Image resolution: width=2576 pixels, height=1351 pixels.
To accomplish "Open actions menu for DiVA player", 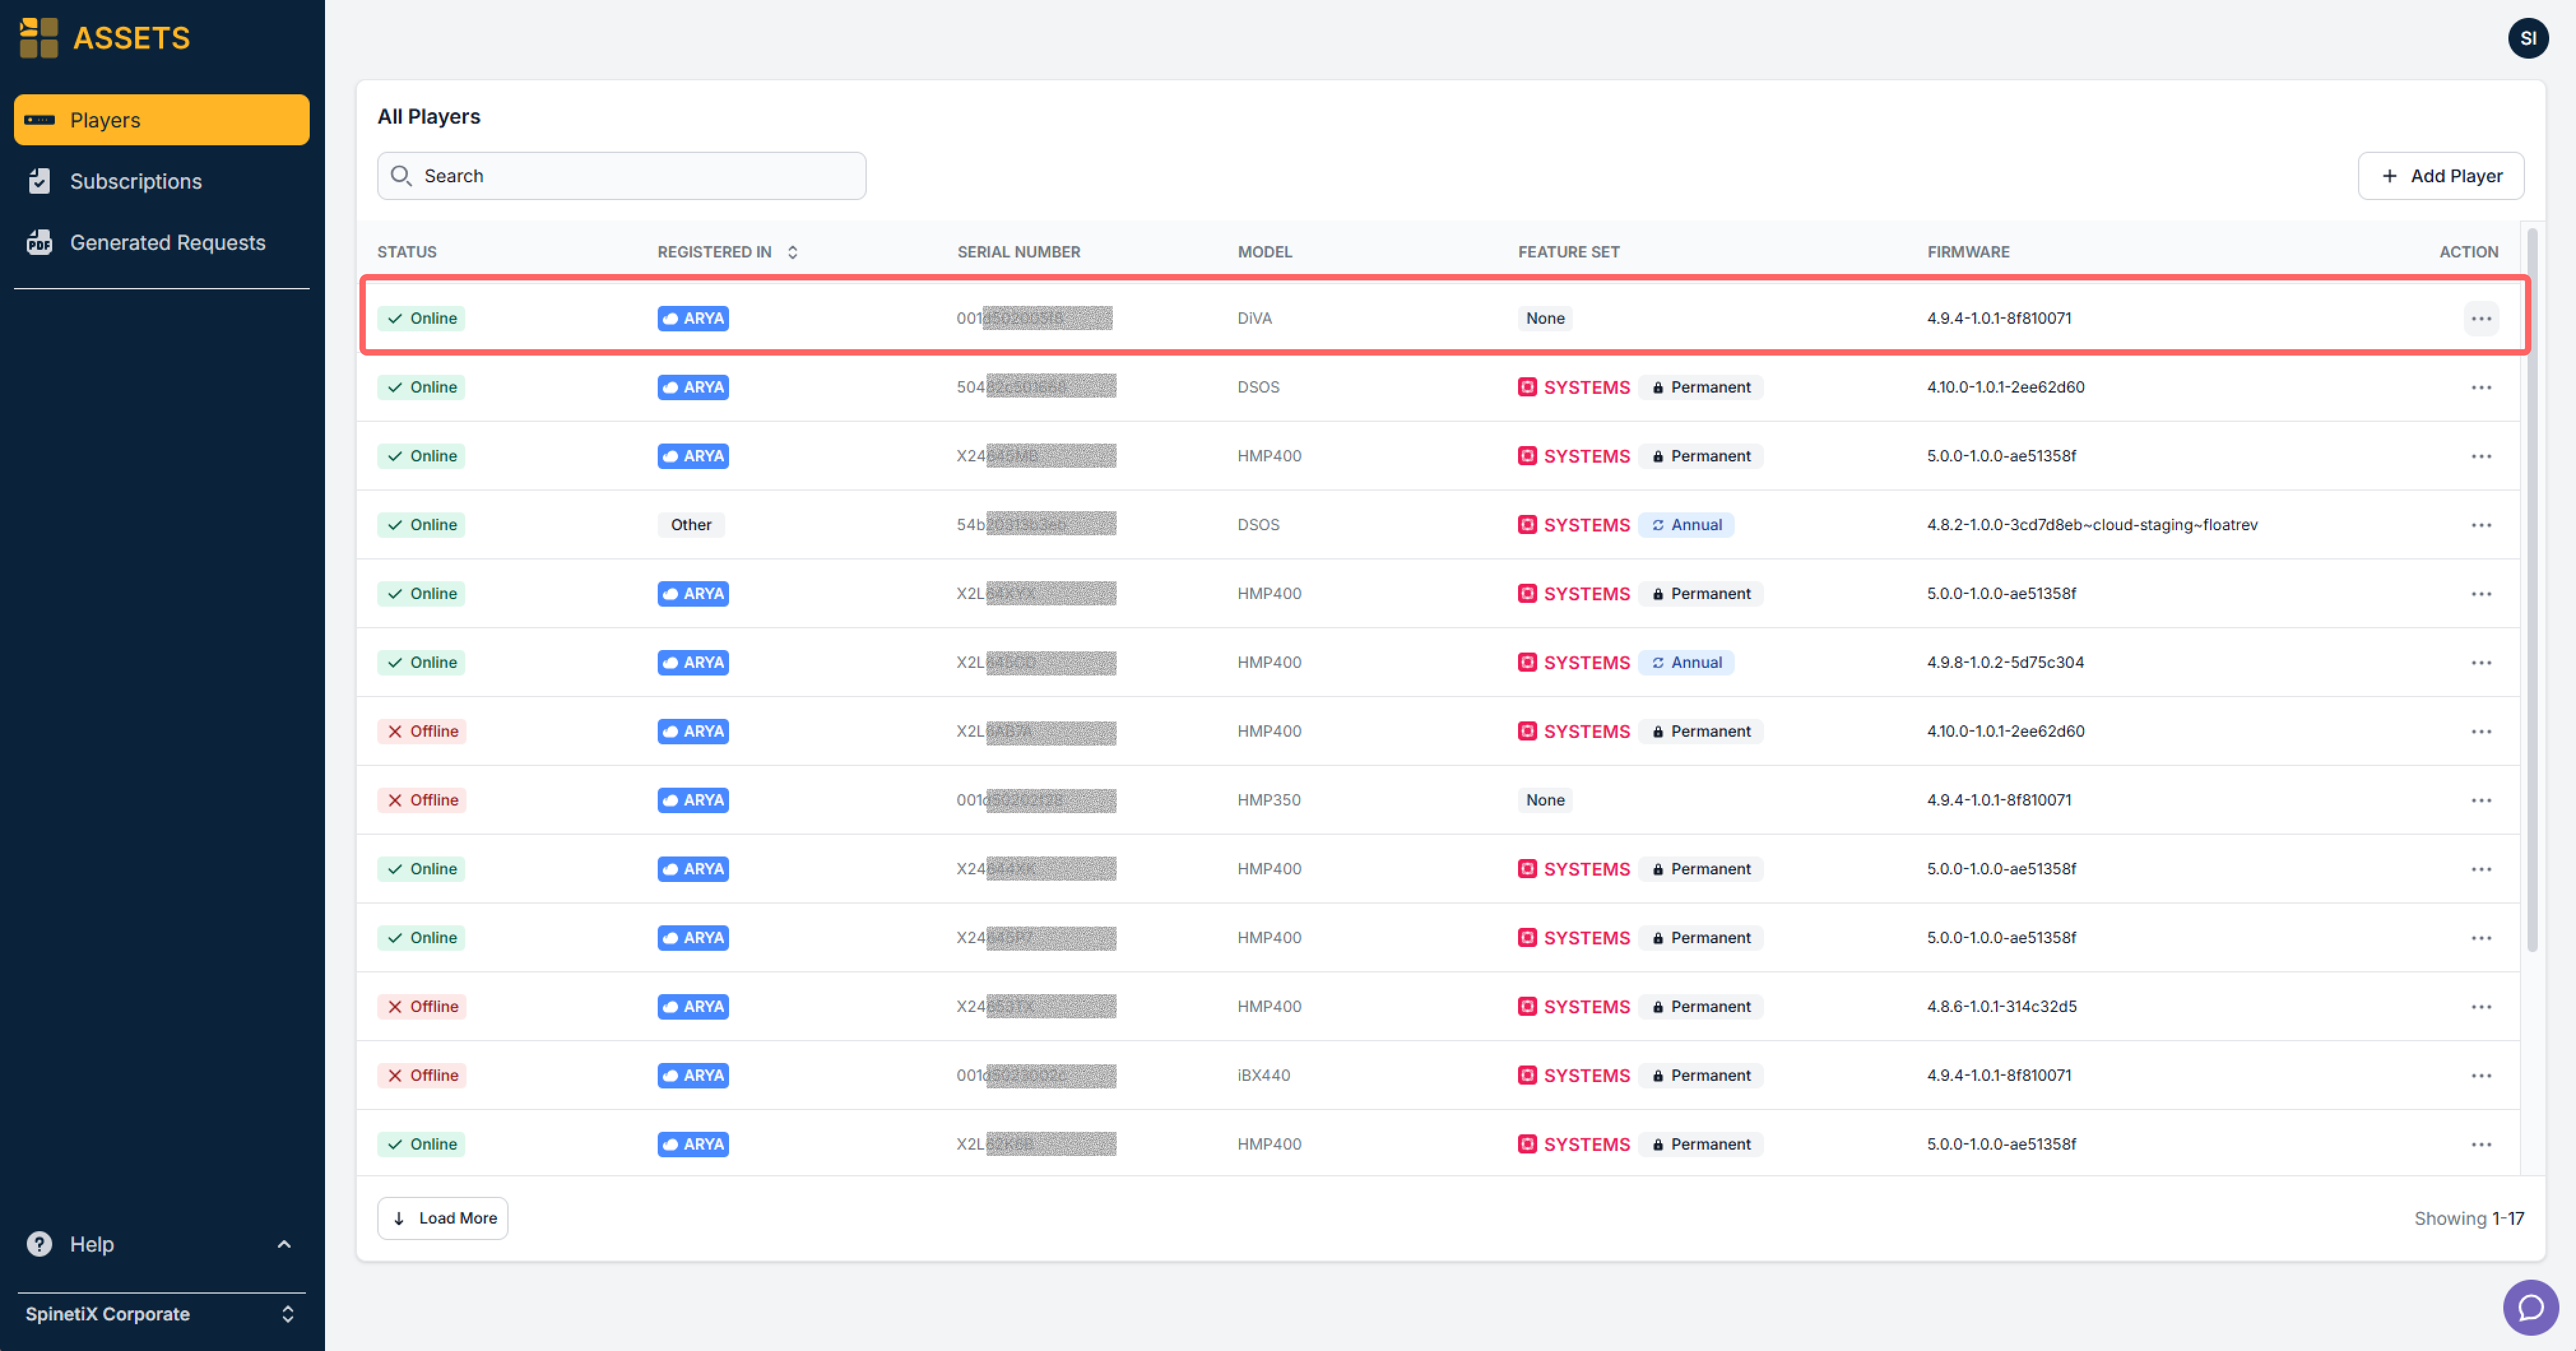I will (x=2481, y=318).
